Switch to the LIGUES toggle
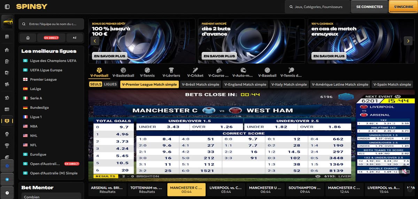Screen dimensions: 418x199 coord(110,84)
